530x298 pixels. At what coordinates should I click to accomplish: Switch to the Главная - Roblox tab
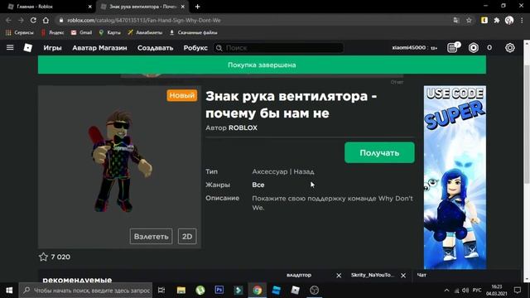48,7
